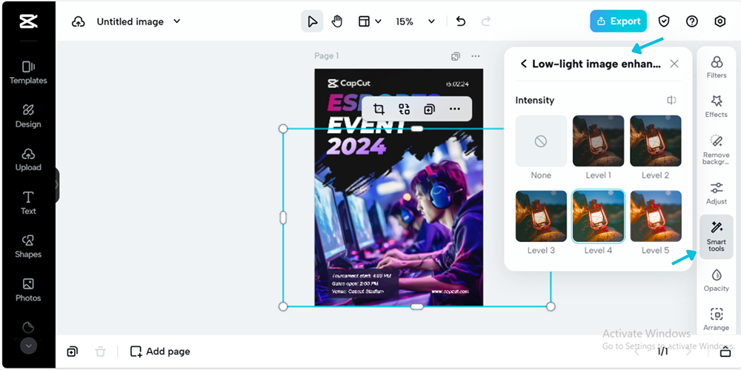This screenshot has width=741, height=370.
Task: Open the Opacity tool
Action: point(717,280)
